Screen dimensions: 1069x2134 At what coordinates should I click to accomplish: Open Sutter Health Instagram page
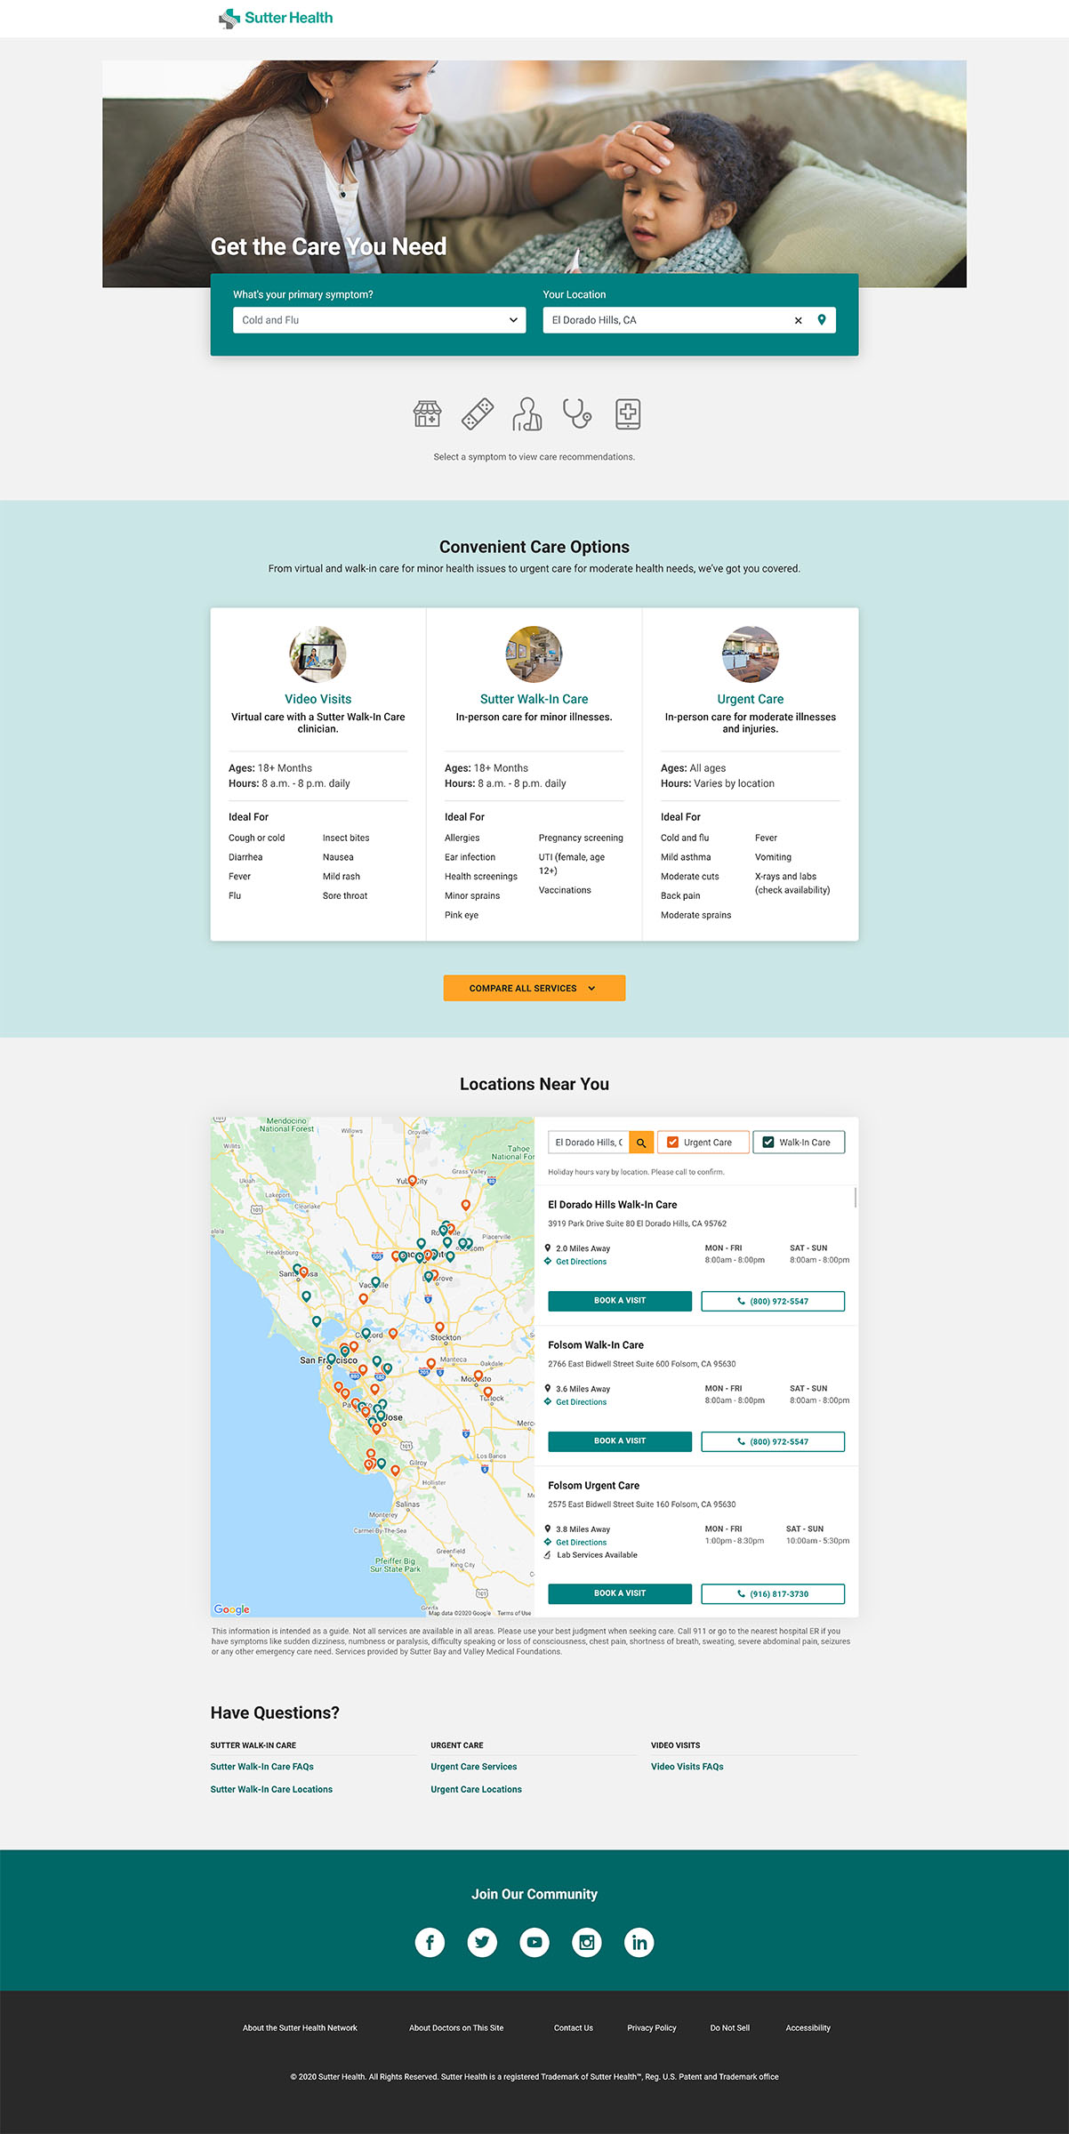click(x=587, y=1942)
